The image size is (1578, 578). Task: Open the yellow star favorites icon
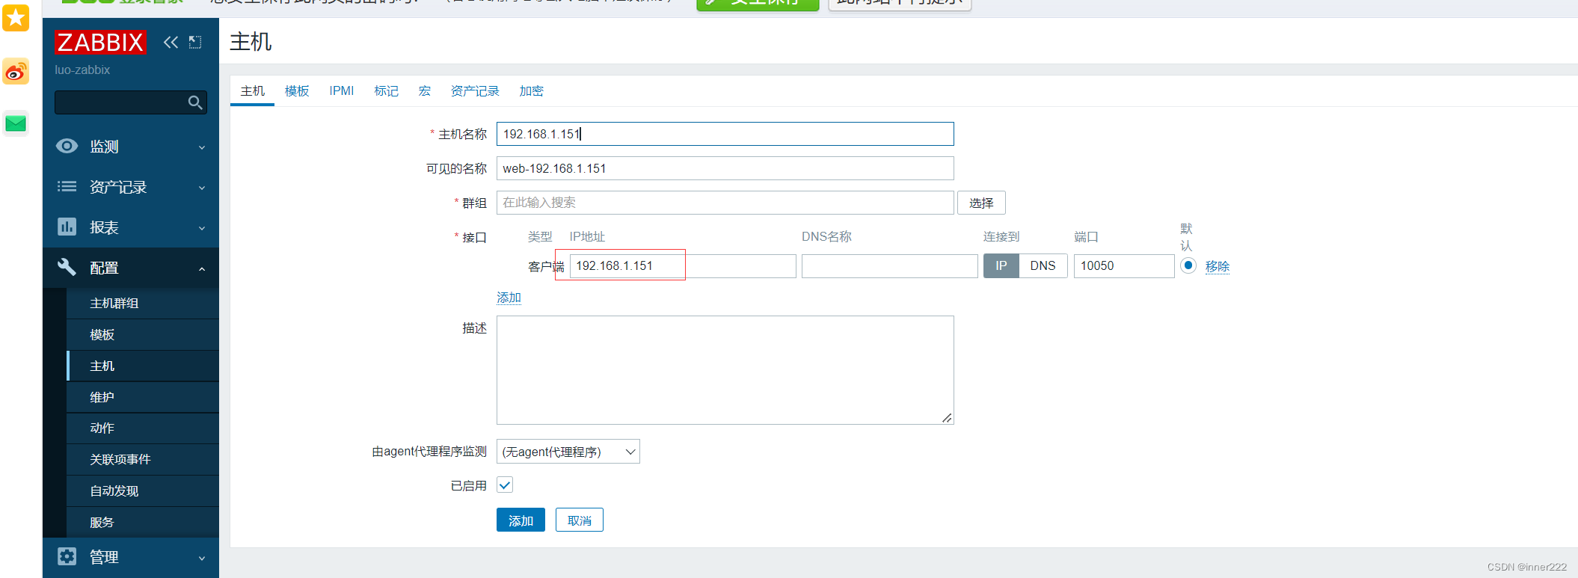click(16, 17)
